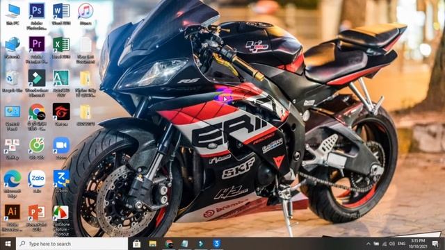Open Chrome from the taskbar
Viewport: 445px width, 250px height.
[169, 244]
